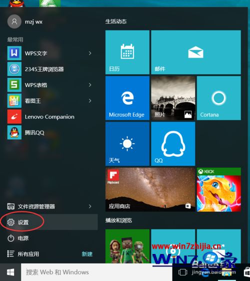Open the Mail (邮件) tile
The height and width of the screenshot is (281, 250).
point(196,52)
